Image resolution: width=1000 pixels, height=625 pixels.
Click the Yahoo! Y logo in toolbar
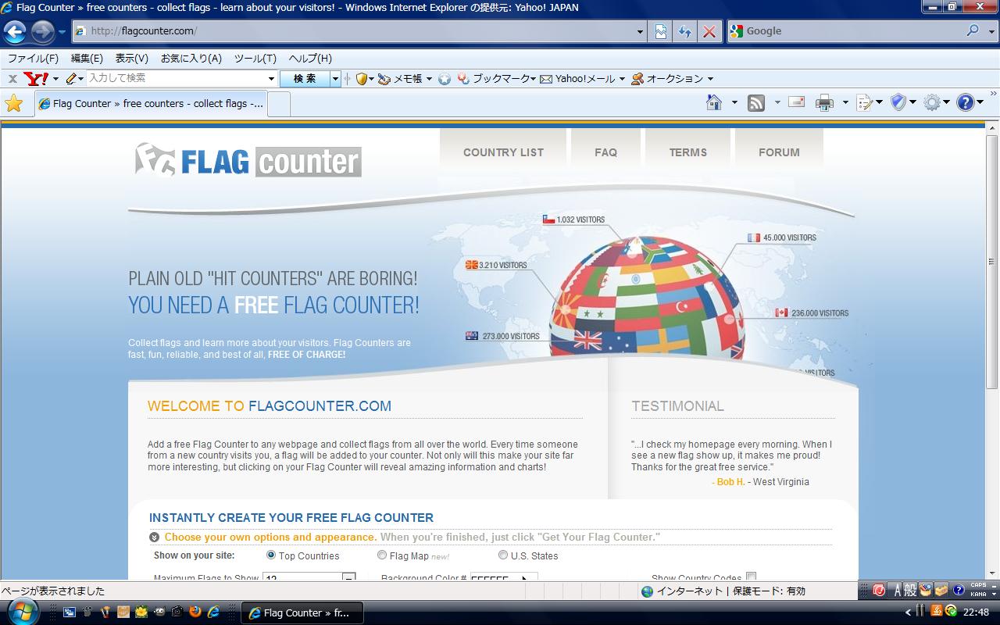pyautogui.click(x=36, y=78)
